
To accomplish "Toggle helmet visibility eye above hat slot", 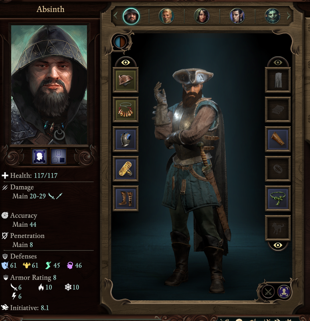I will [x=126, y=63].
